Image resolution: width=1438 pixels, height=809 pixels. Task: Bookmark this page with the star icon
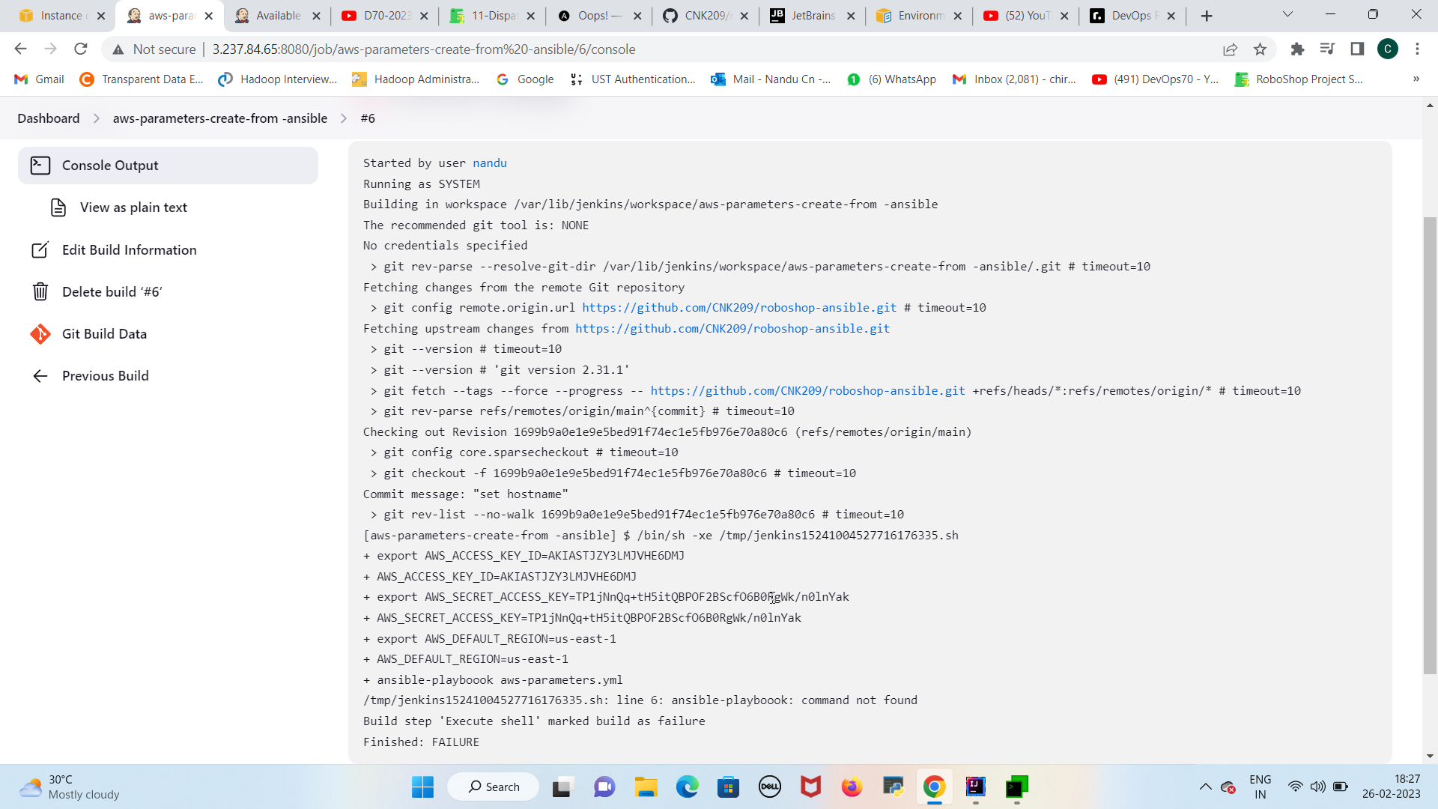click(1260, 49)
